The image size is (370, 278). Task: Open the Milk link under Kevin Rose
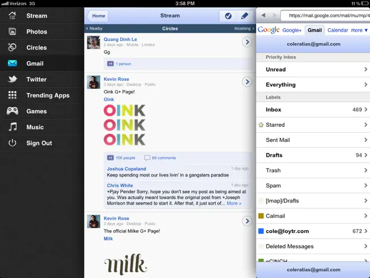pos(108,238)
